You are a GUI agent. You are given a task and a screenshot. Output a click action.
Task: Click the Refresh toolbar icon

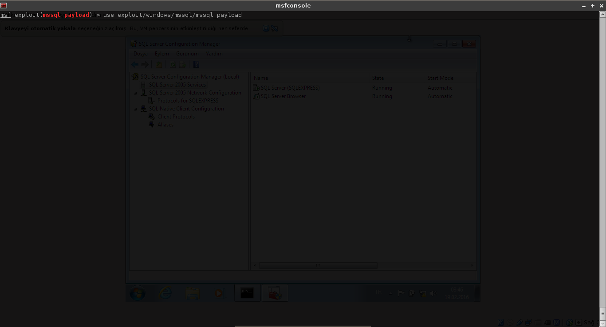pyautogui.click(x=173, y=65)
